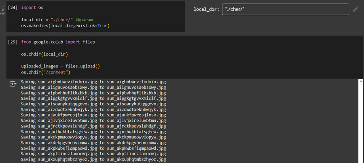Click output line Saving sun_akckpmuoowviopyw.jpg
The image size is (364, 163).
point(93,137)
